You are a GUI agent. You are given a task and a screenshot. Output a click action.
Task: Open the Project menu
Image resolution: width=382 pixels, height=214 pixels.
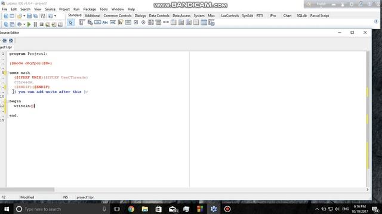(64, 10)
